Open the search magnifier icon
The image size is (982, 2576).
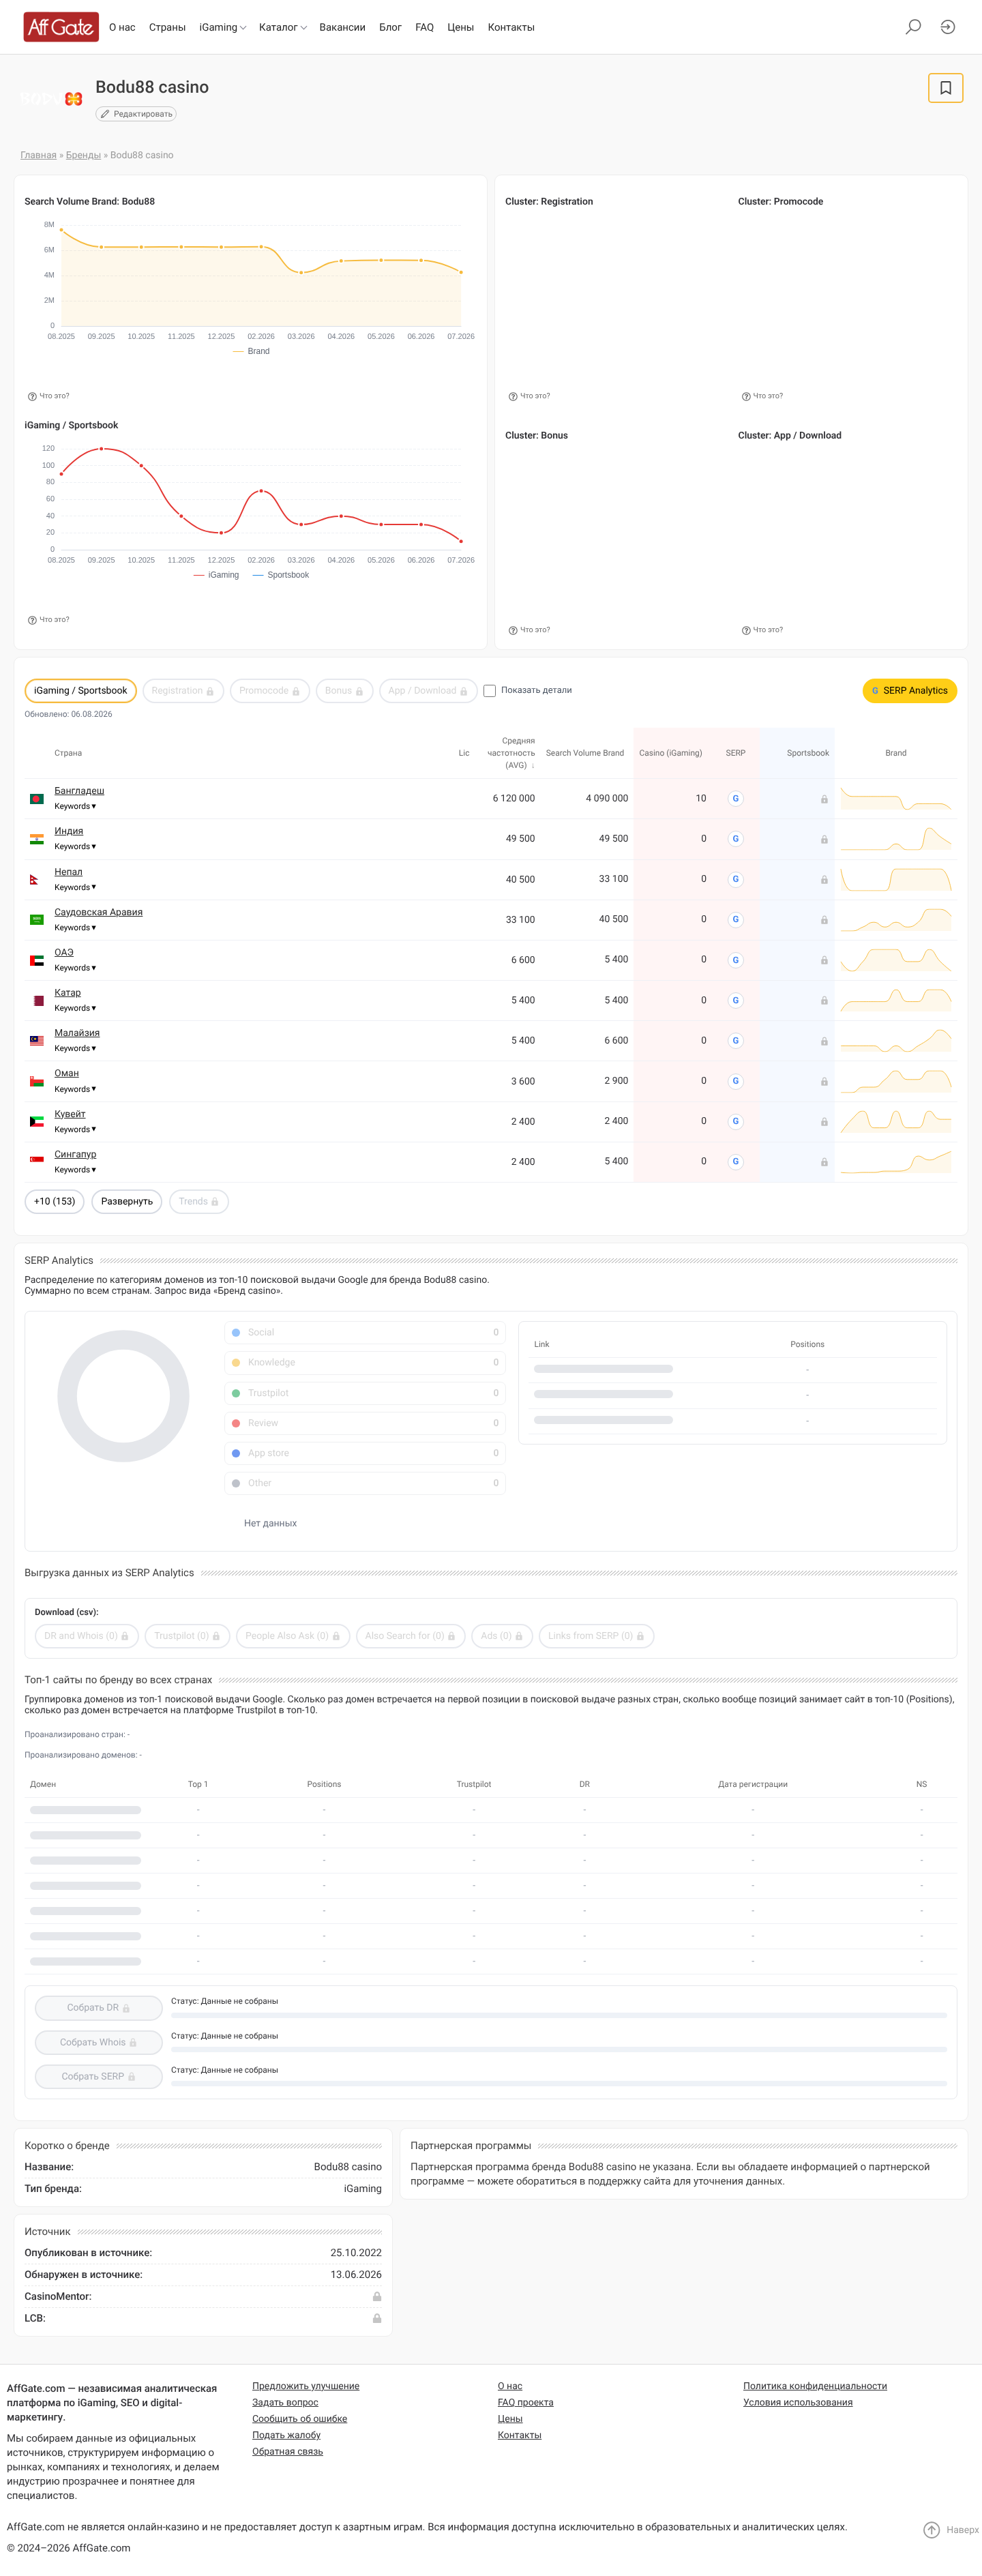coord(913,27)
